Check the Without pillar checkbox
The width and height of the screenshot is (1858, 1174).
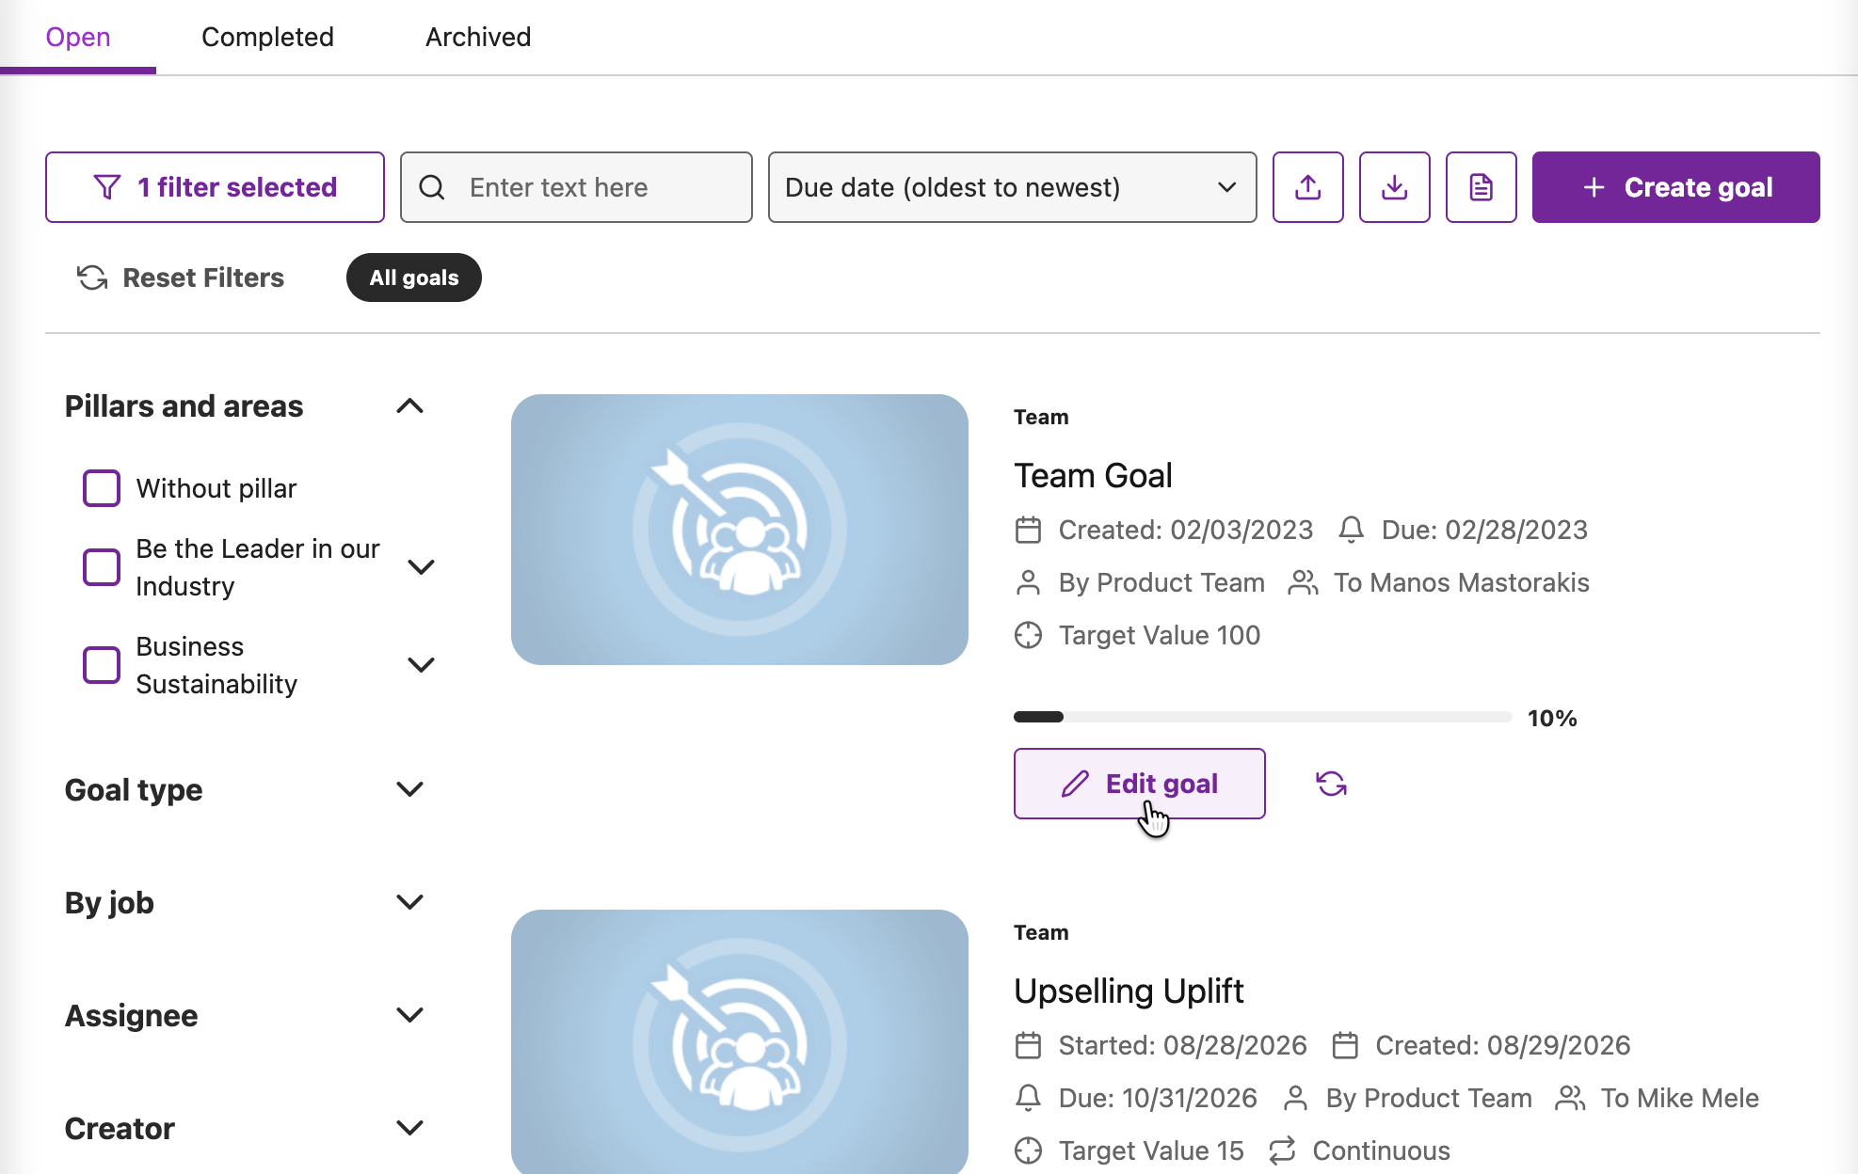click(102, 488)
